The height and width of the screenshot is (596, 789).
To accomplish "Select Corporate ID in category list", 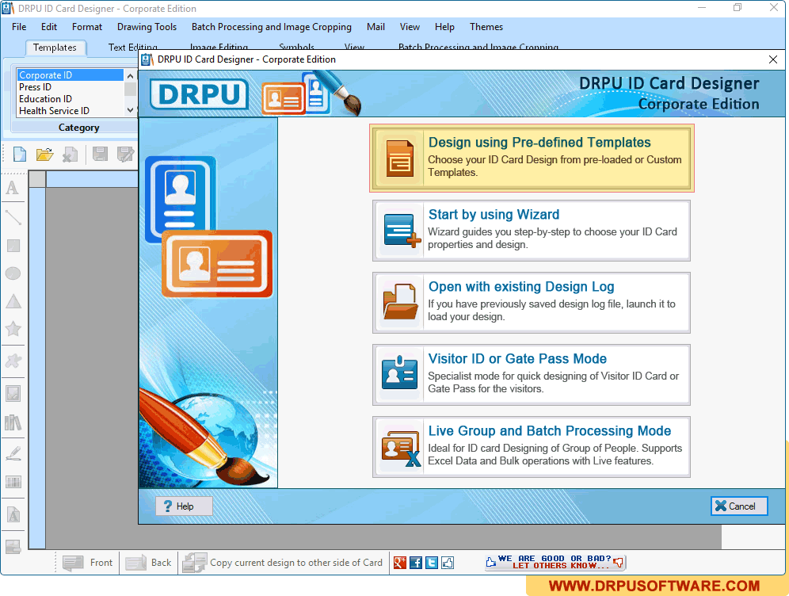I will (70, 75).
